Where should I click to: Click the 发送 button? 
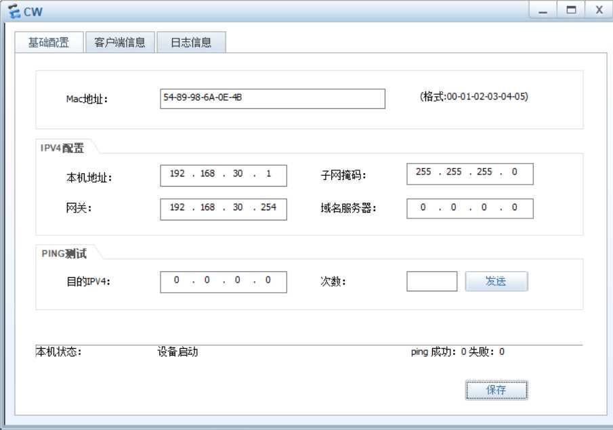pos(496,281)
